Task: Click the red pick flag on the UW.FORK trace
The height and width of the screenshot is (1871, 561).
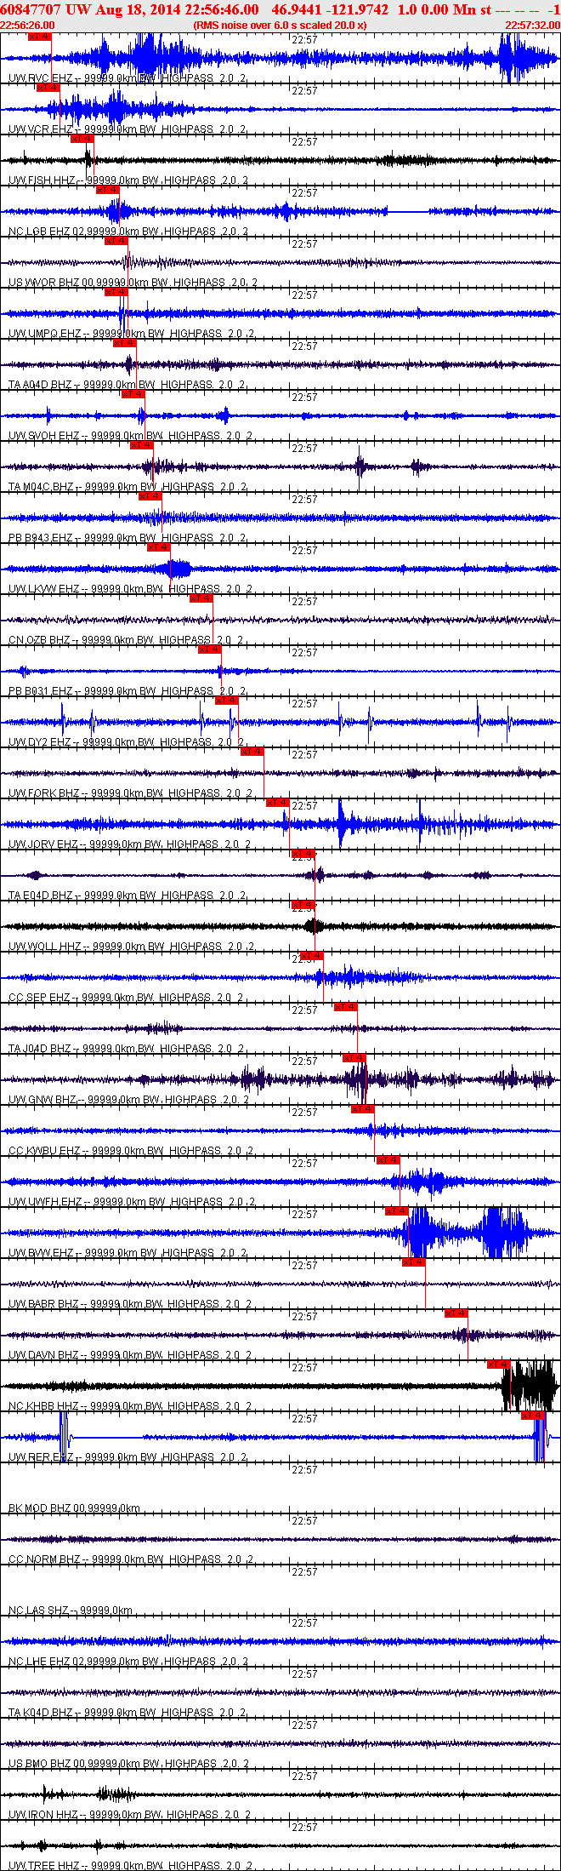Action: [252, 752]
